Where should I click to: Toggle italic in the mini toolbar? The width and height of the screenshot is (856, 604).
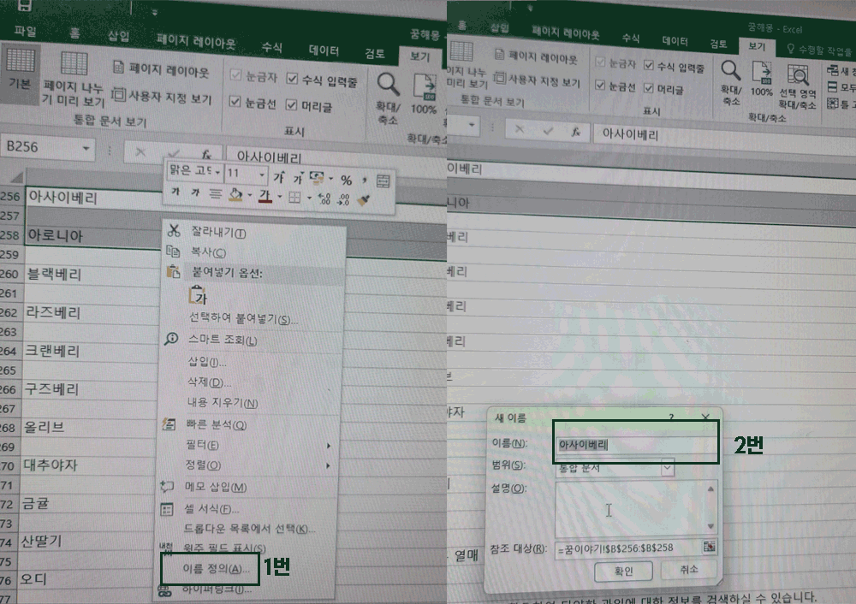pos(195,192)
